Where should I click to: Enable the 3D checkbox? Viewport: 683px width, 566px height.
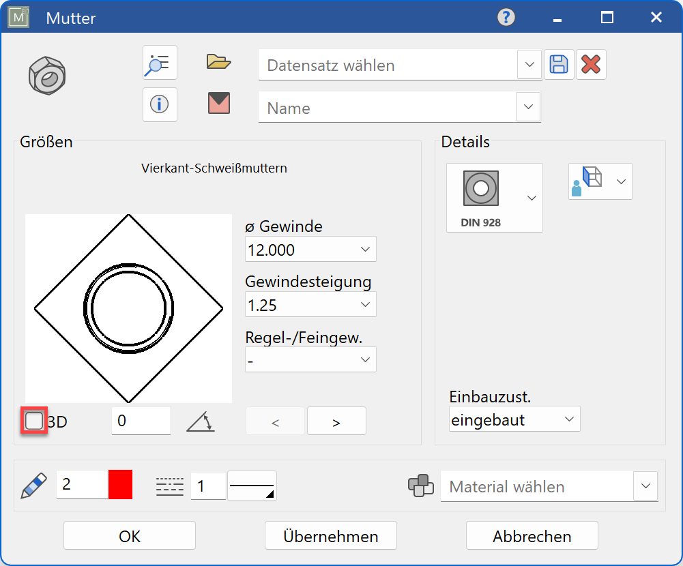click(x=33, y=421)
